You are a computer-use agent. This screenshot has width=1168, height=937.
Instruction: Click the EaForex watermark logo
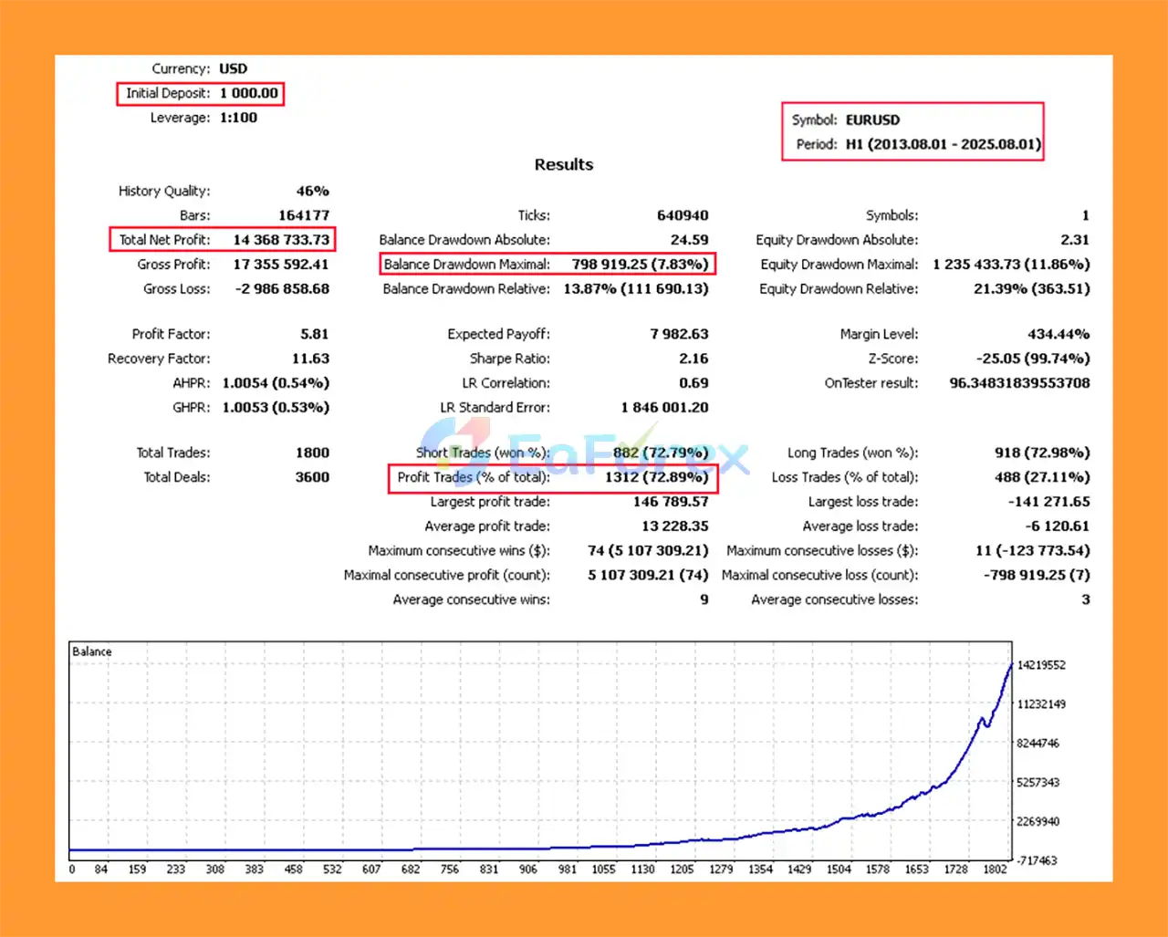(x=584, y=451)
